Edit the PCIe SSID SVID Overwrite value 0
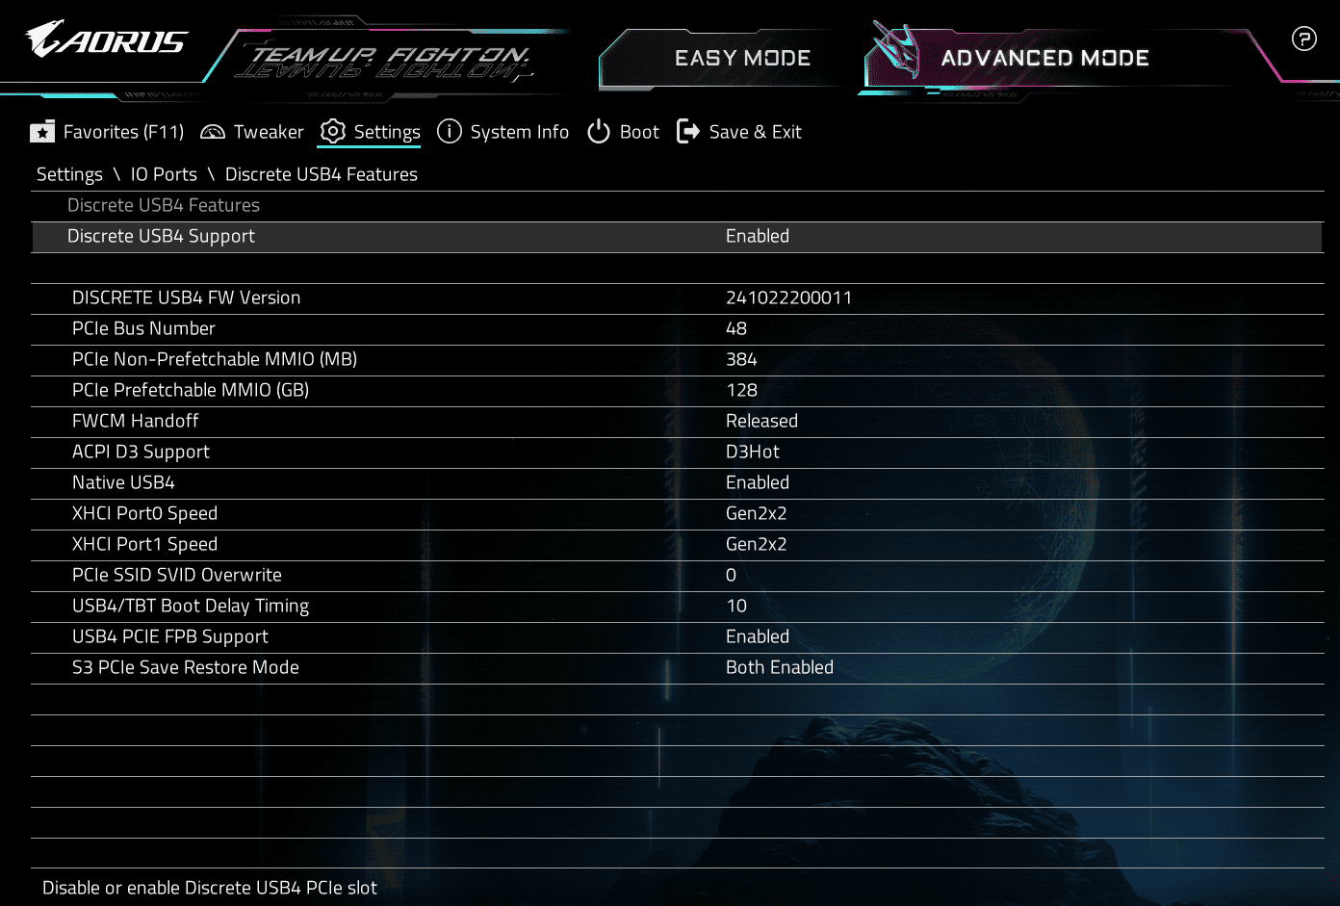The height and width of the screenshot is (906, 1340). 731,575
